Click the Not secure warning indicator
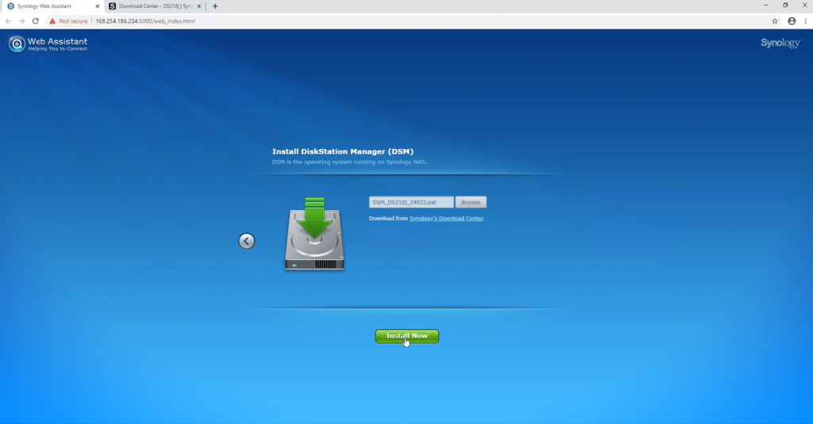This screenshot has width=813, height=424. click(x=68, y=21)
